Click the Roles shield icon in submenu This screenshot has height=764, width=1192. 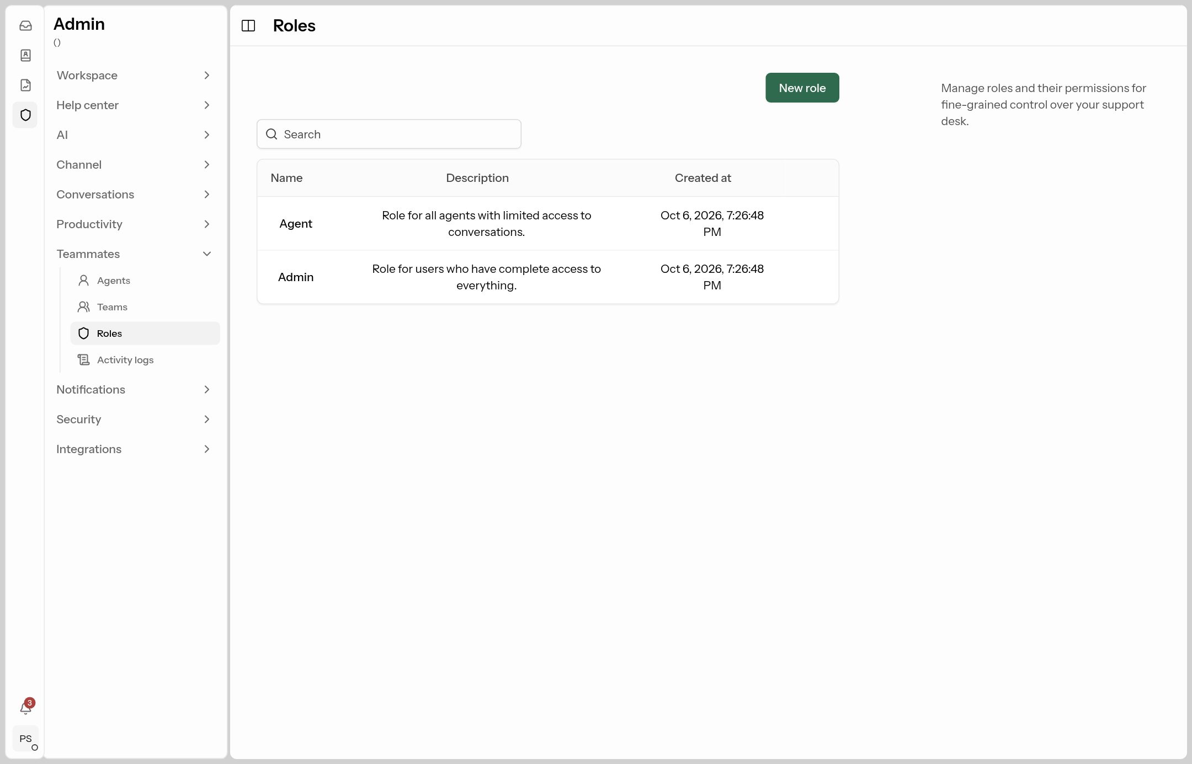click(x=83, y=333)
